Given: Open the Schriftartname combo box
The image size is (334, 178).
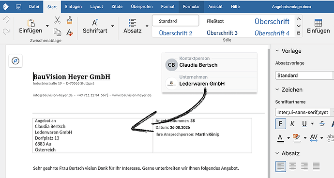Looking at the screenshot, I should pos(304,112).
